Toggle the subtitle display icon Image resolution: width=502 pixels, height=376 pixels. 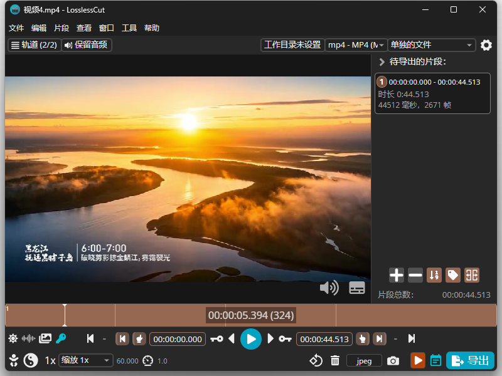coord(357,288)
